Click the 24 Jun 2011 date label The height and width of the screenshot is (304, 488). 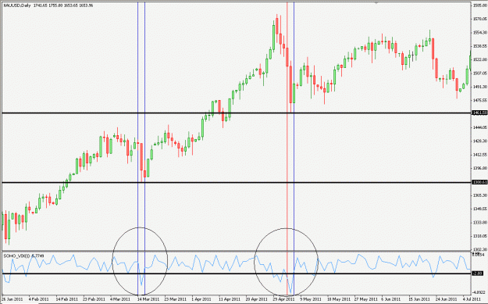tap(447, 299)
